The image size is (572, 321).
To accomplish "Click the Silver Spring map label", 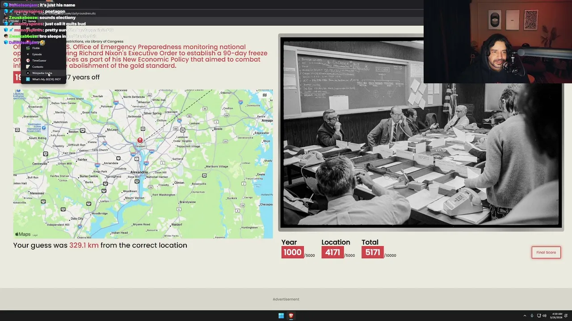I will click(x=153, y=113).
